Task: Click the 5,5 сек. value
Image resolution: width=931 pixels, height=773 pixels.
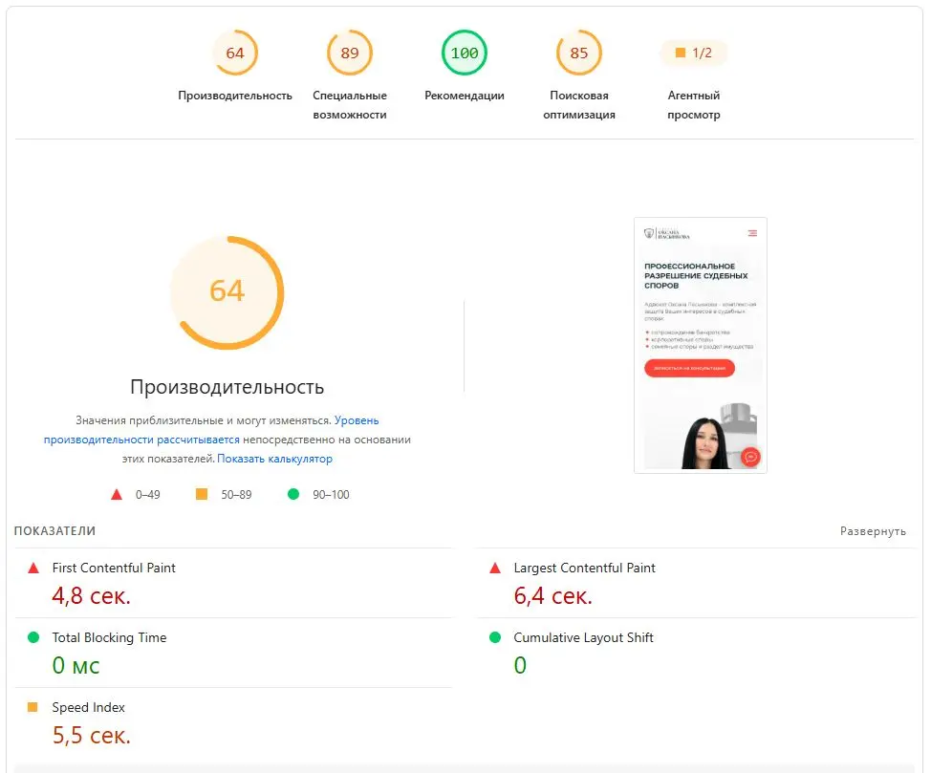Action: click(92, 736)
